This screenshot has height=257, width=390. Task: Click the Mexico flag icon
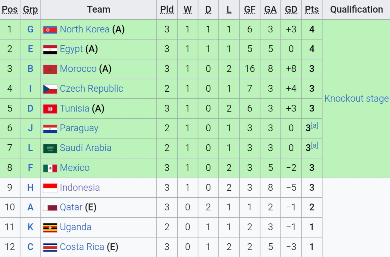50,168
